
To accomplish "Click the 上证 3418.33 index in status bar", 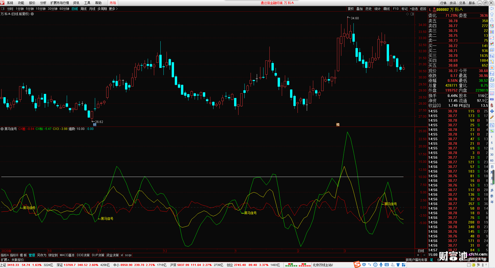I will [10, 265].
